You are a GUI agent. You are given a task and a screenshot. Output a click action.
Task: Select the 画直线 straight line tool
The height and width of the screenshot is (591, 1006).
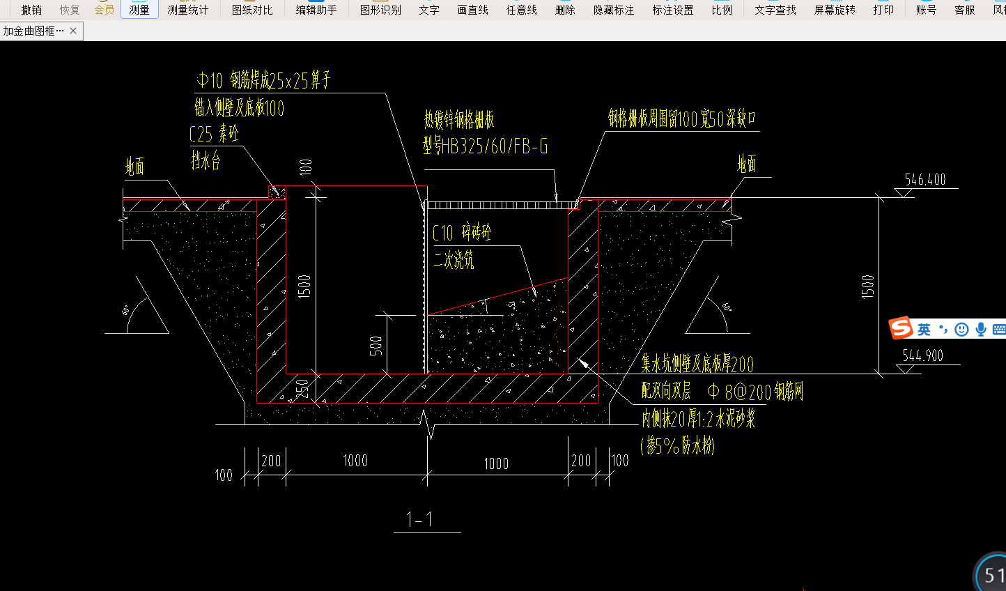[x=473, y=10]
